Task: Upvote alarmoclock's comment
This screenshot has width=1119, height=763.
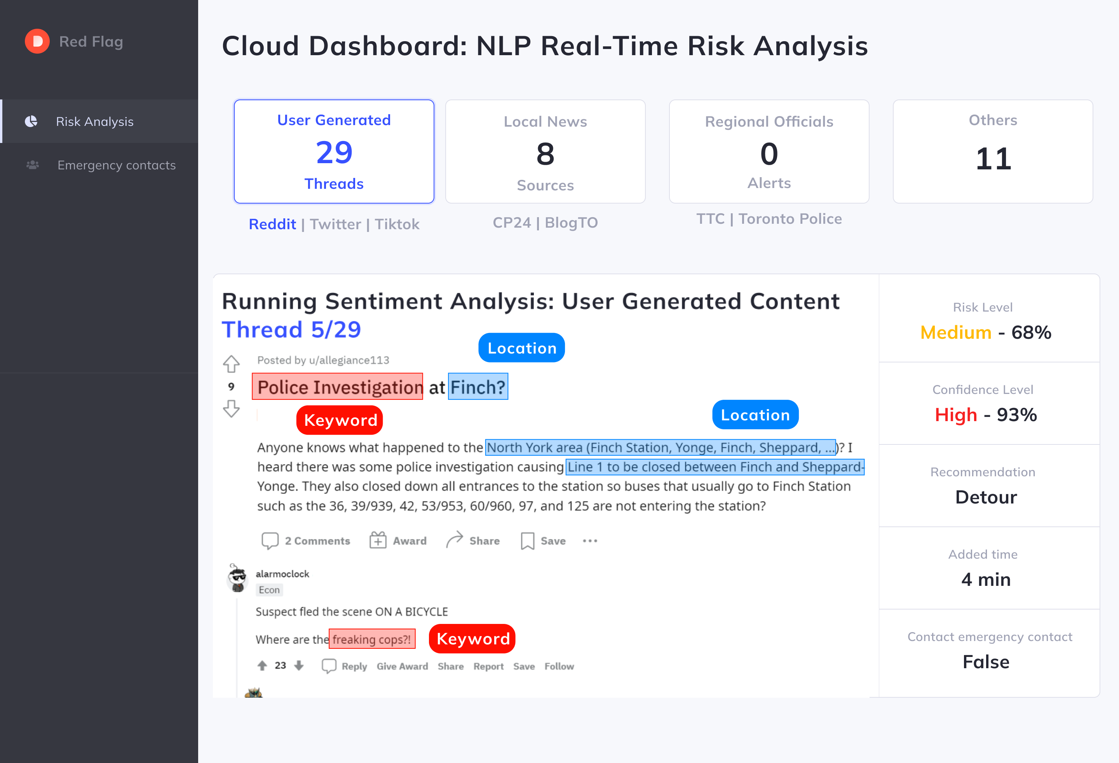Action: coord(262,666)
